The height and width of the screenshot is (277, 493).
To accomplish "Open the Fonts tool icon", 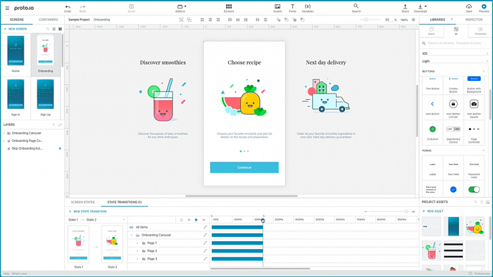I will coord(292,6).
